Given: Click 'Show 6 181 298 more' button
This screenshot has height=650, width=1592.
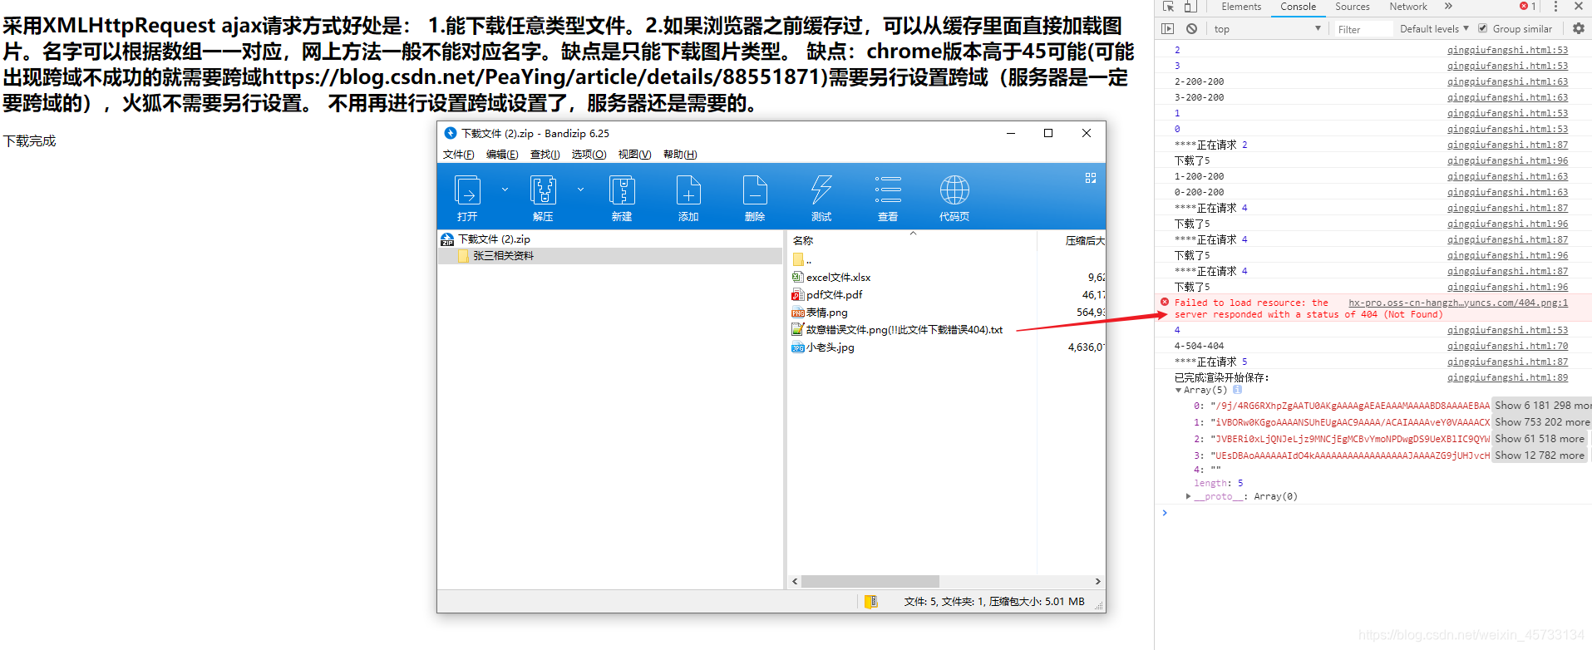Looking at the screenshot, I should pyautogui.click(x=1542, y=406).
